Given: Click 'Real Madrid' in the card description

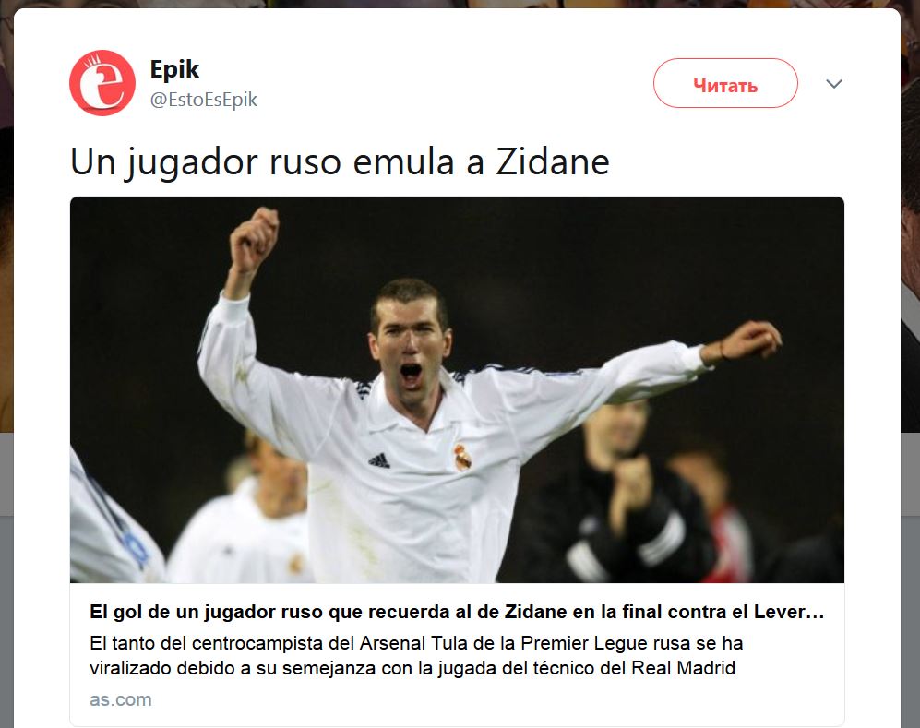Looking at the screenshot, I should coord(683,668).
